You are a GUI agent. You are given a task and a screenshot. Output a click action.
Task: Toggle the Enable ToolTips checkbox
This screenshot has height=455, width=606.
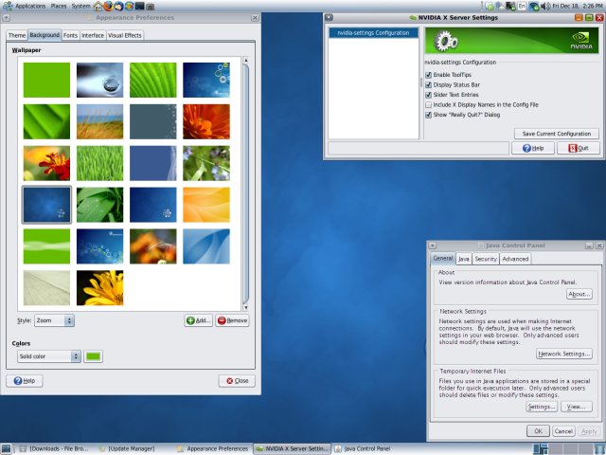[428, 75]
